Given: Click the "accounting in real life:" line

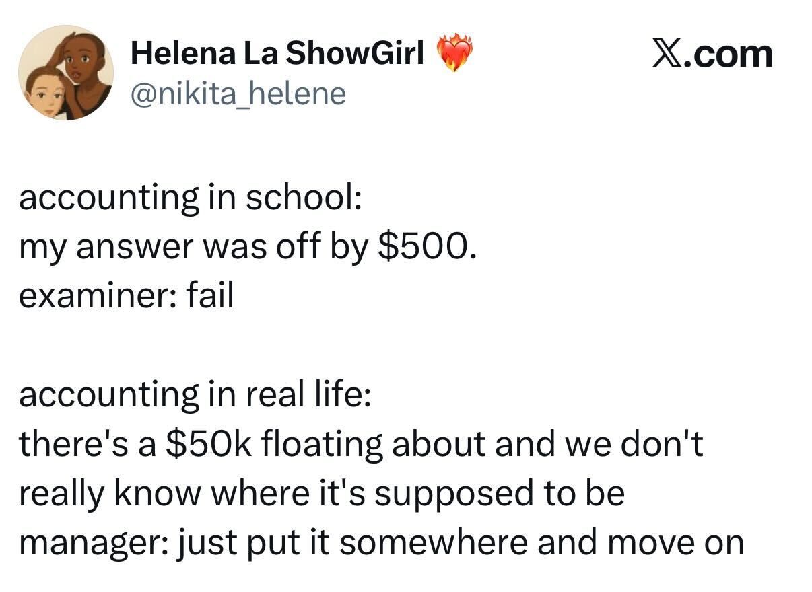Looking at the screenshot, I should (x=194, y=395).
